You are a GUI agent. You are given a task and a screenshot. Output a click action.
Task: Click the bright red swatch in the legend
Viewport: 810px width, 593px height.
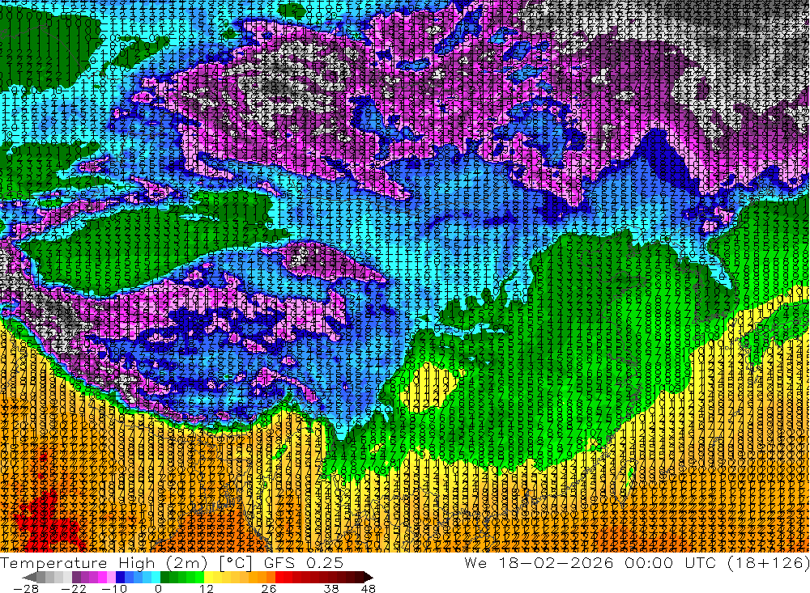[x=279, y=578]
